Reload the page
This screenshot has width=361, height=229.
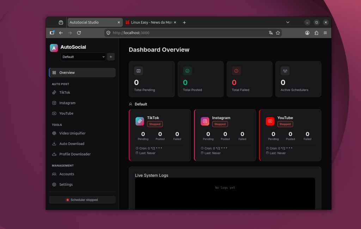pos(79,33)
